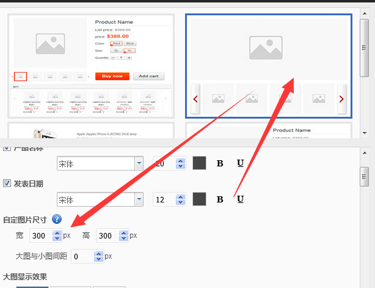The height and width of the screenshot is (288, 375).
Task: Click the gallery template's right carousel arrow
Action: (341, 98)
